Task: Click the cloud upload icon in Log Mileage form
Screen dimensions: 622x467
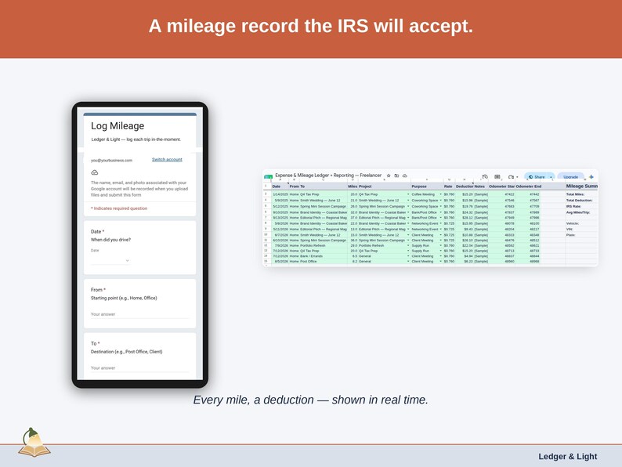Action: pyautogui.click(x=95, y=172)
